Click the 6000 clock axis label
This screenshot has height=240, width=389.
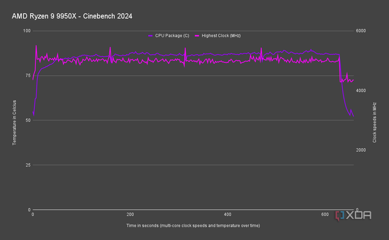point(361,31)
